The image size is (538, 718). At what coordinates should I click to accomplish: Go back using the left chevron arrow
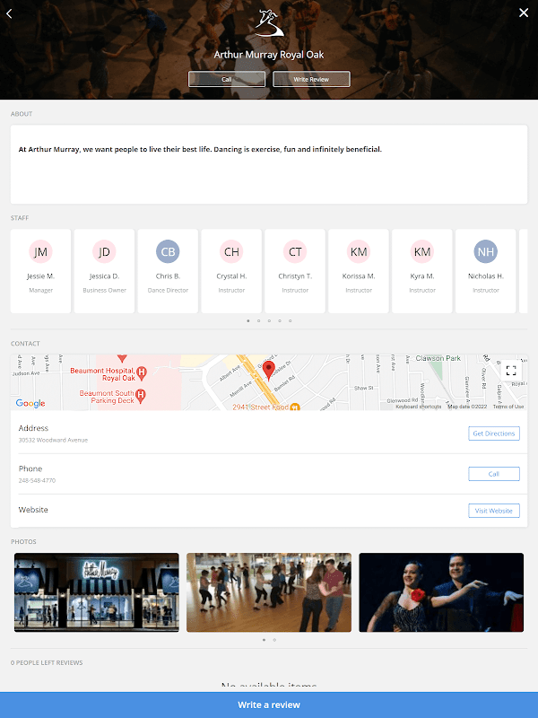pos(9,13)
